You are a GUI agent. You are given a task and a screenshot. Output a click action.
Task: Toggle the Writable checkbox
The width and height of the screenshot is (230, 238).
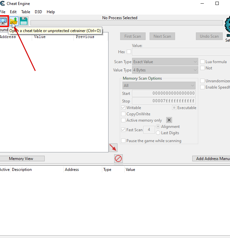(x=123, y=108)
